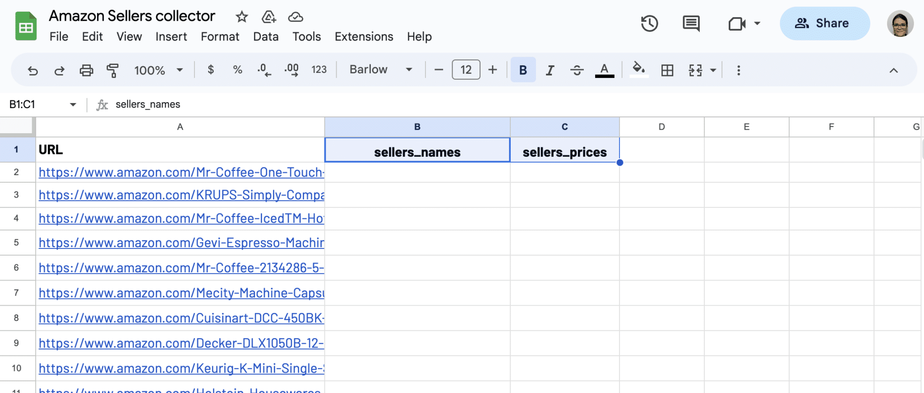
Task: Open the Cuisinart-DCC-450BK Amazon link
Action: tap(181, 318)
